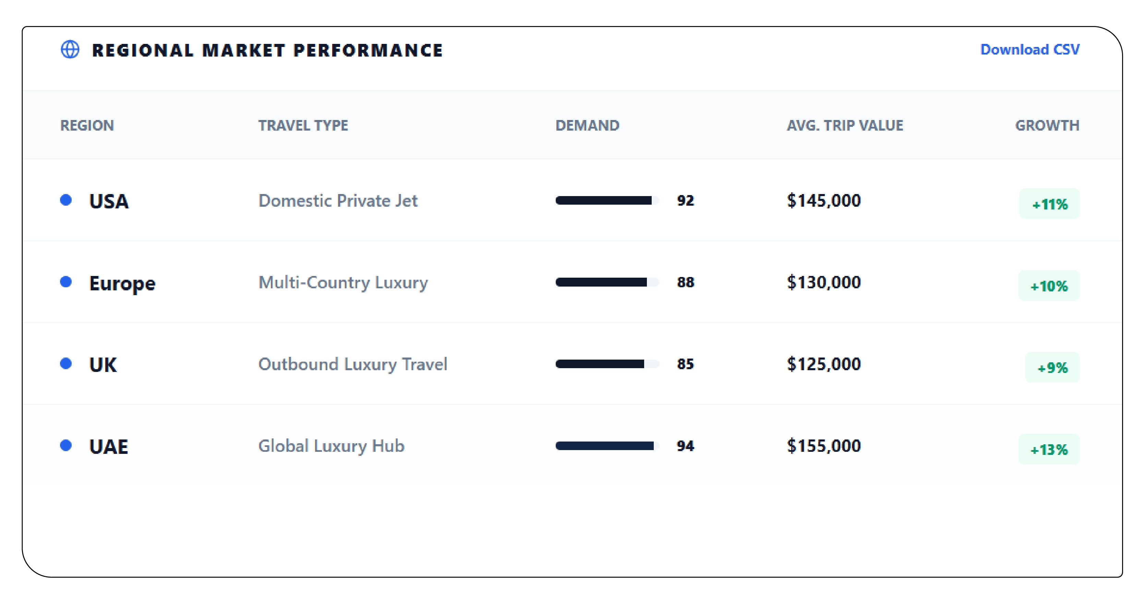Click the blue dot next to Europe

pos(66,282)
